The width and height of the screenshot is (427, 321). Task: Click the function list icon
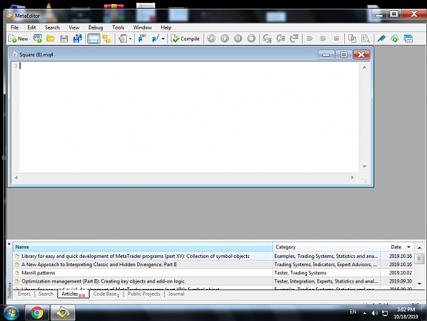click(x=156, y=39)
